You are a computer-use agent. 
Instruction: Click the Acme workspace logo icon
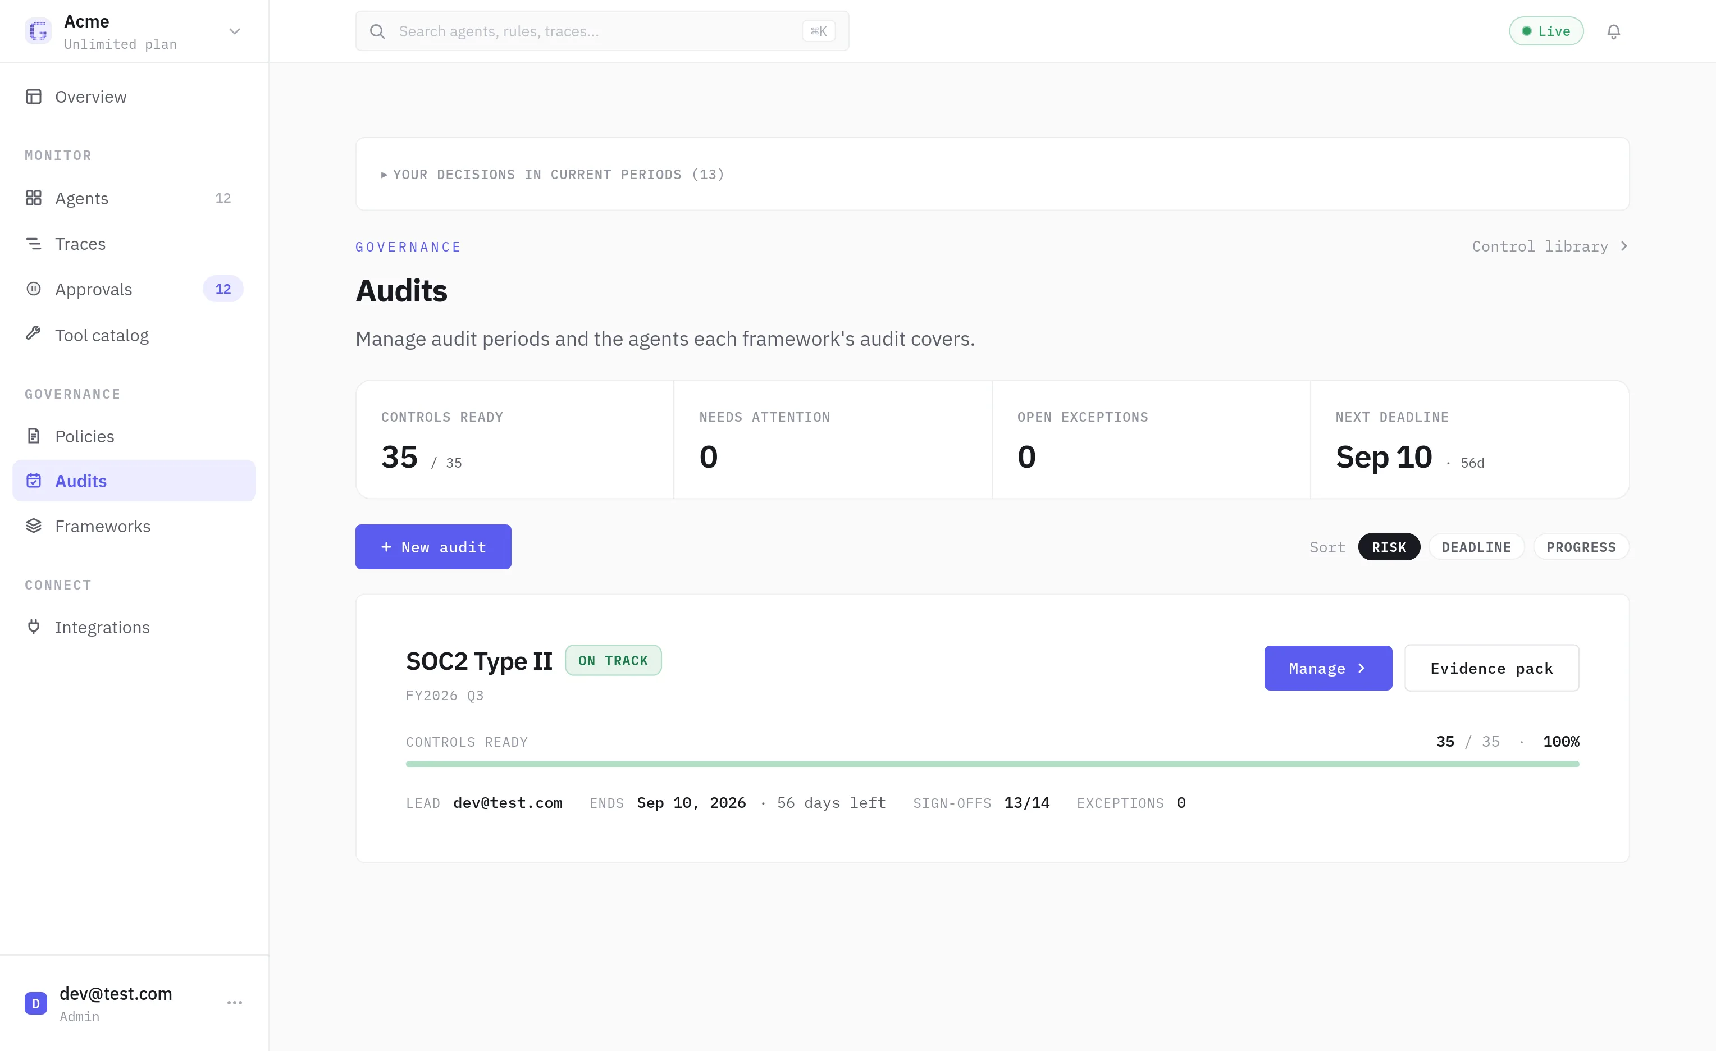coord(38,31)
